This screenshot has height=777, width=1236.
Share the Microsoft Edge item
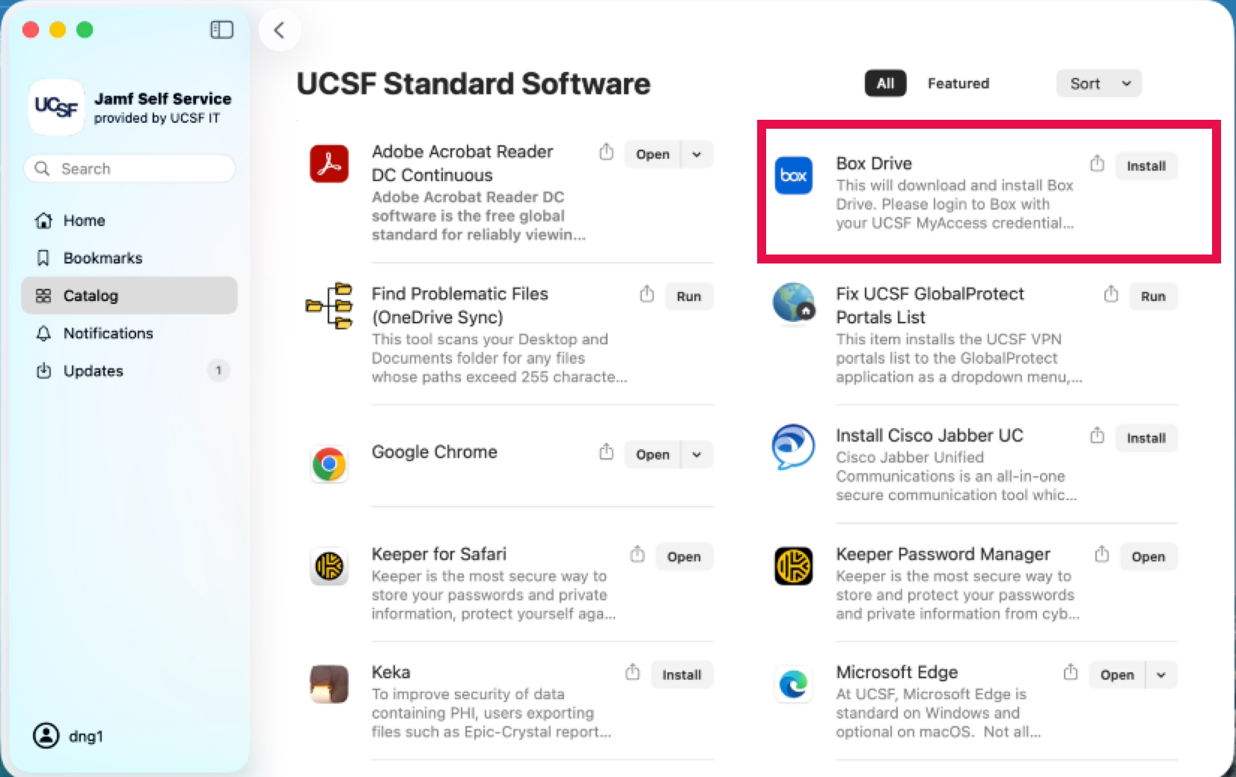1071,673
